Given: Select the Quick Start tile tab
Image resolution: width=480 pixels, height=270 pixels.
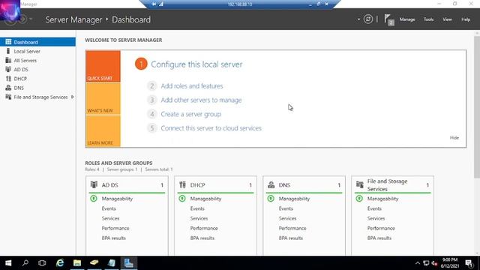Looking at the screenshot, I should pyautogui.click(x=103, y=67).
